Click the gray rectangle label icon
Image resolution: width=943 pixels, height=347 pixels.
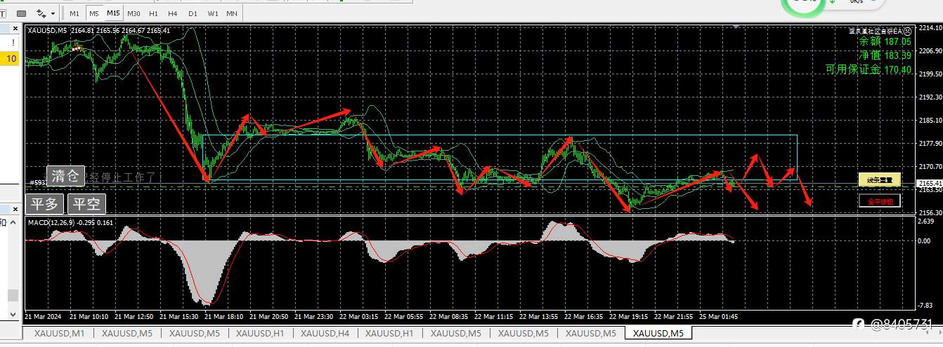[21, 13]
